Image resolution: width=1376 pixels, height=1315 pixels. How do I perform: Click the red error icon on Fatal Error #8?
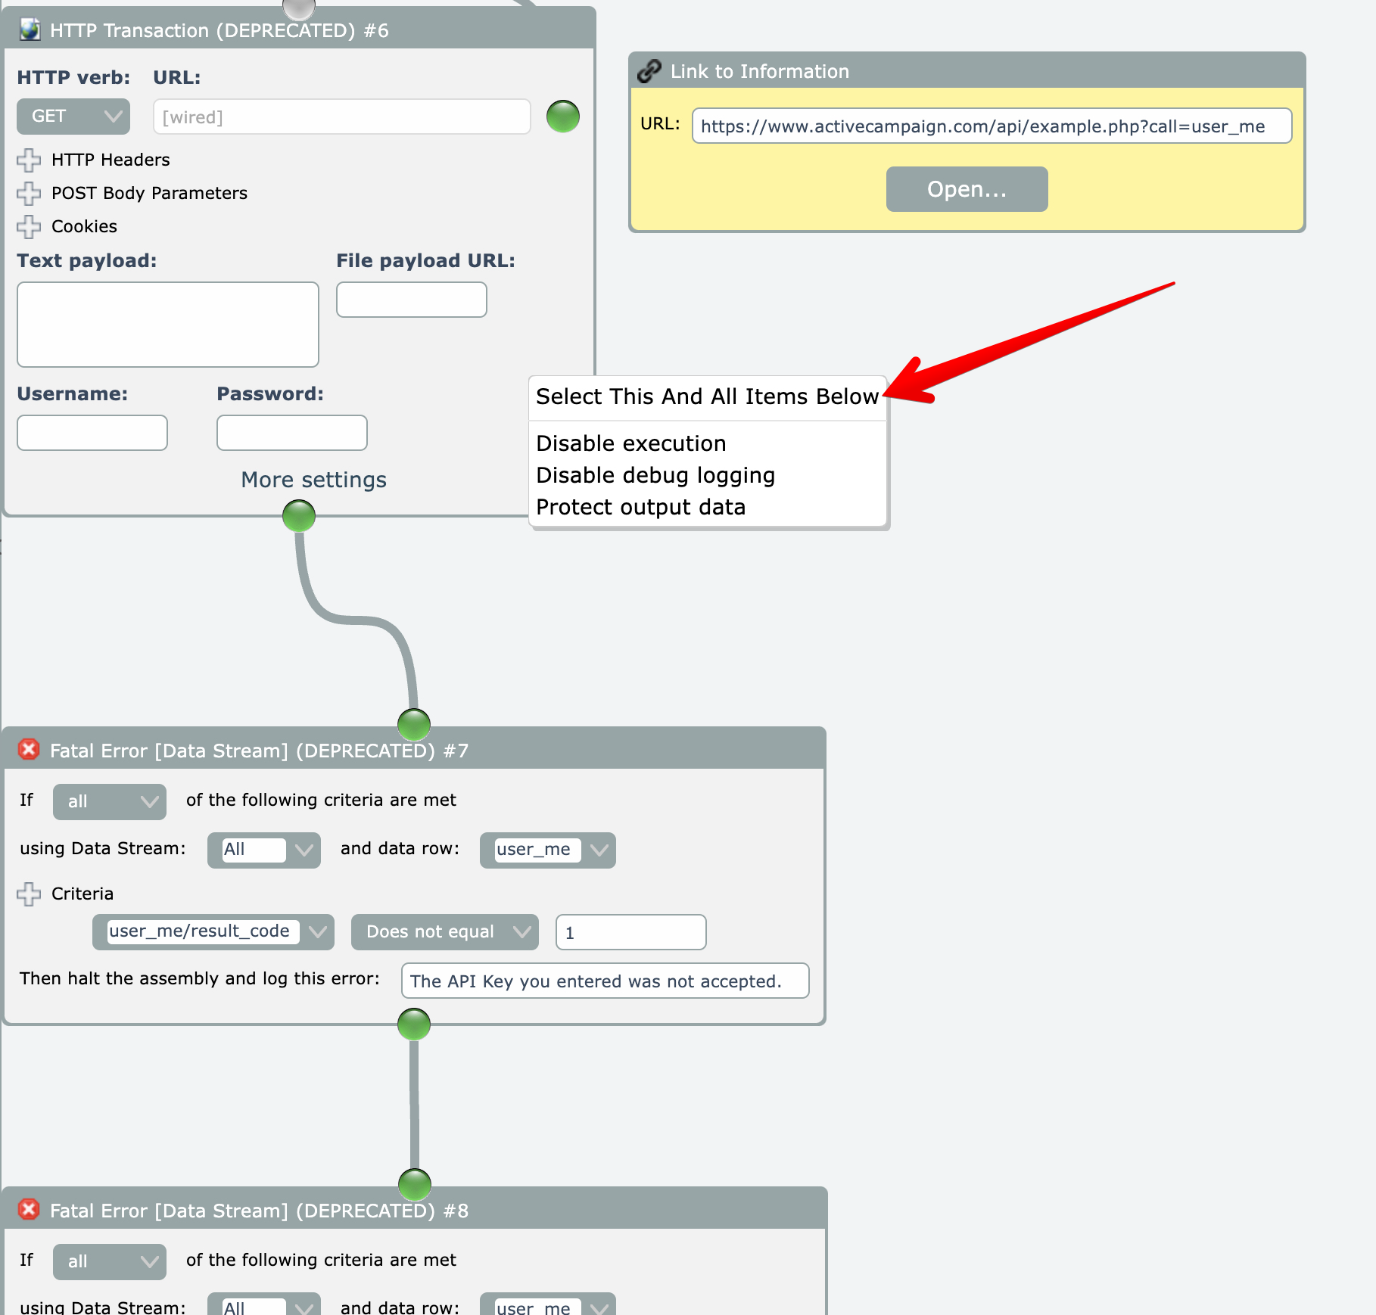(x=29, y=1210)
